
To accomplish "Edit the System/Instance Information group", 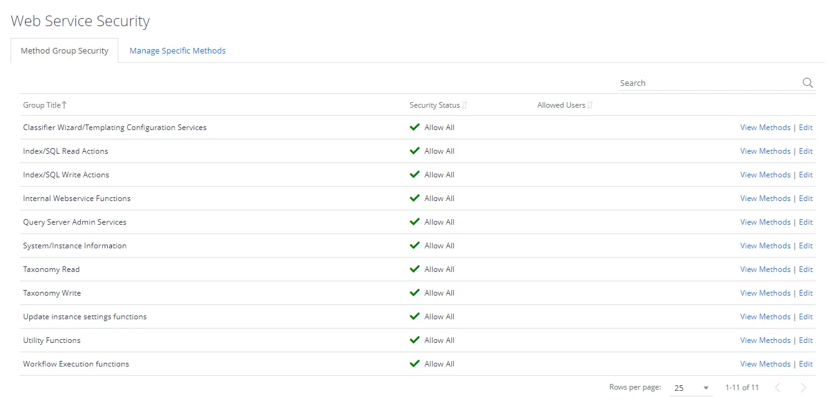I will coord(806,246).
